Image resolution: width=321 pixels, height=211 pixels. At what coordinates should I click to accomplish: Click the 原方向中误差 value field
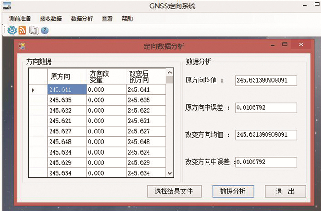[x=266, y=108]
